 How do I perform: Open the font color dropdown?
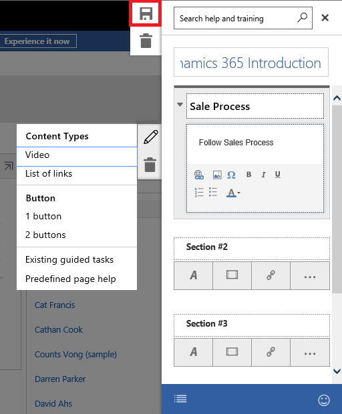233,193
